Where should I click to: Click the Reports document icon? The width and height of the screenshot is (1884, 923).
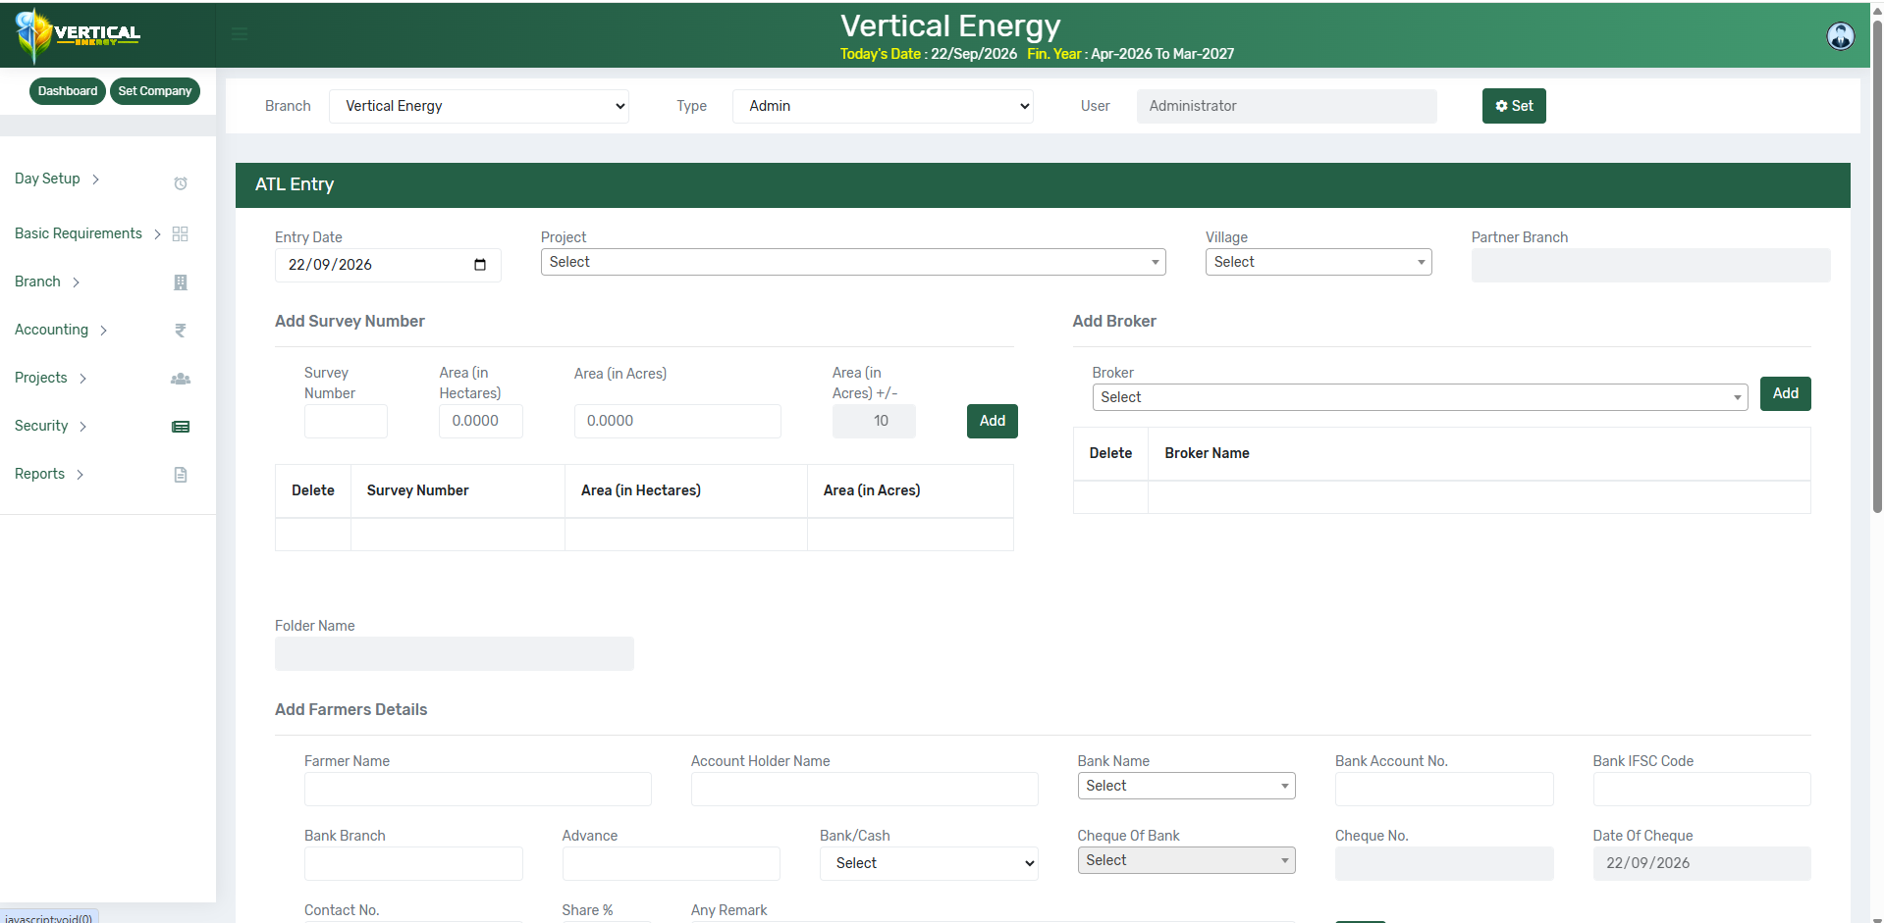[x=181, y=475]
